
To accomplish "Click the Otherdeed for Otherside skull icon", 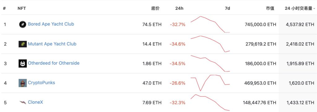I will (x=22, y=64).
